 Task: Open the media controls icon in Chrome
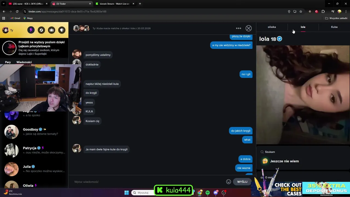333,11
